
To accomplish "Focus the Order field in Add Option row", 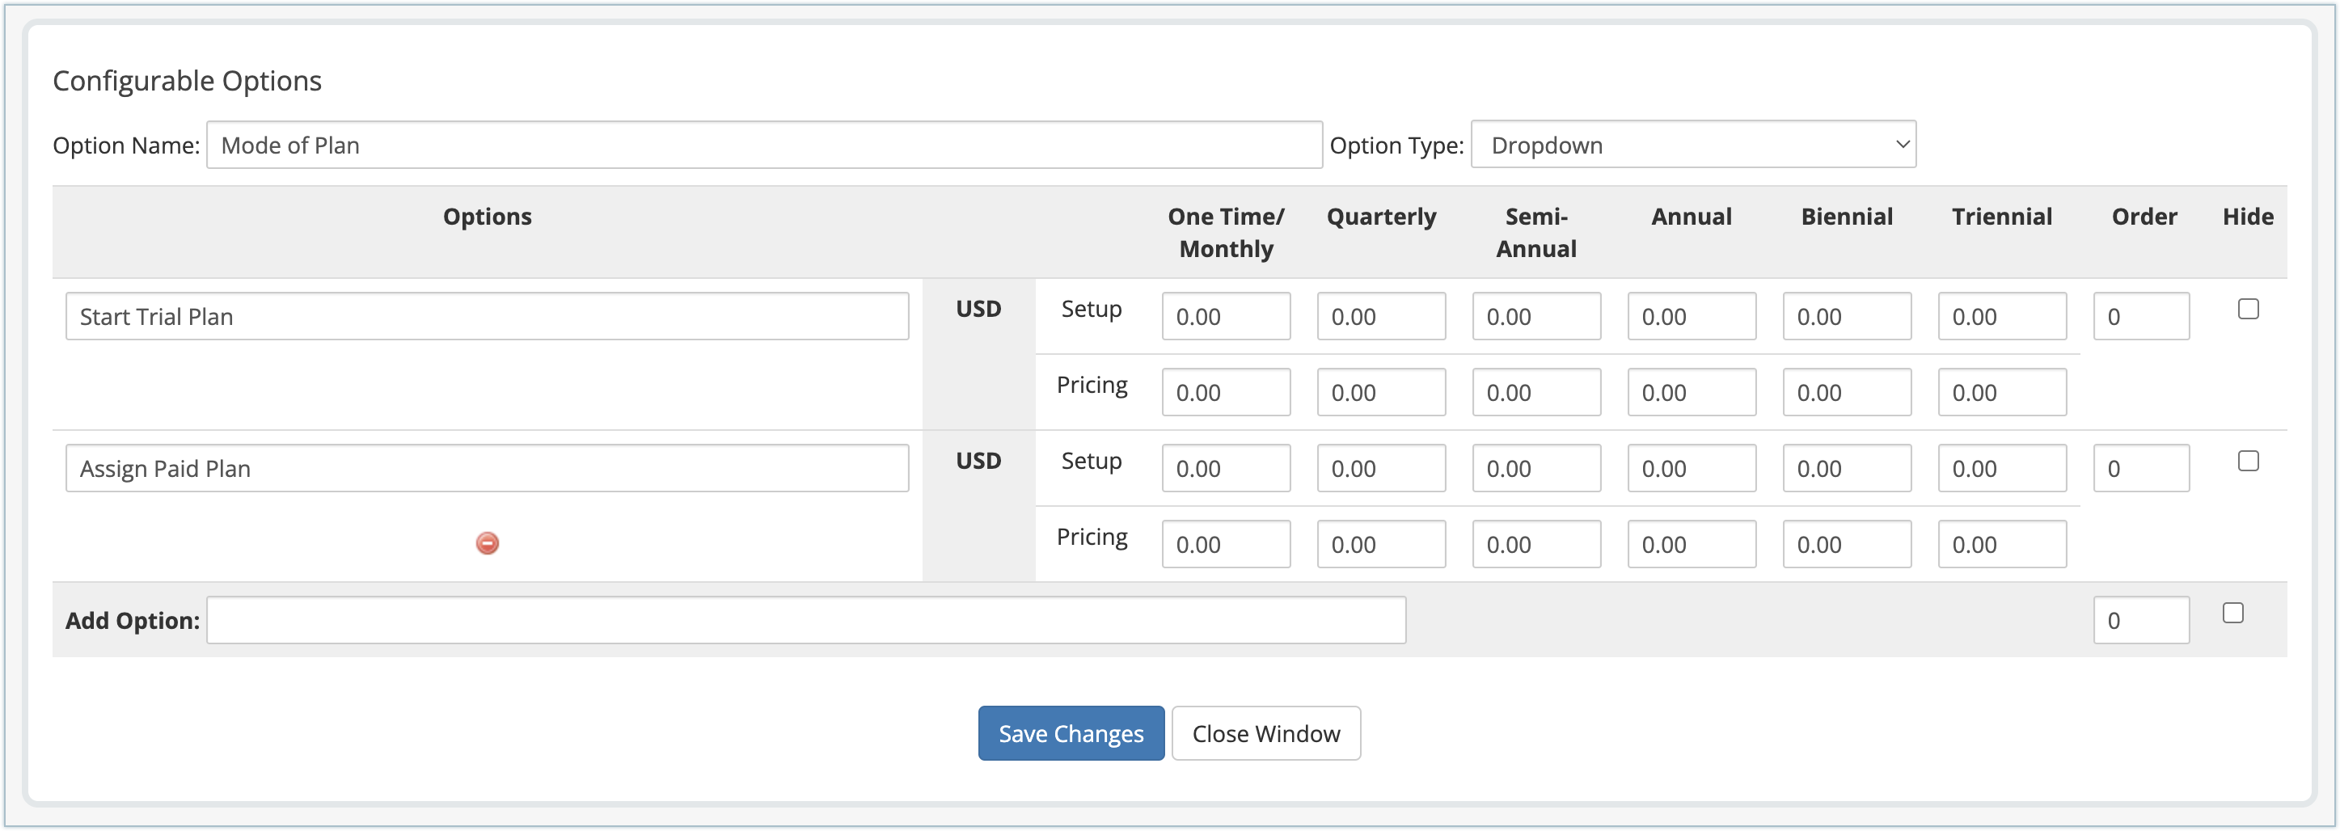I will tap(2140, 620).
